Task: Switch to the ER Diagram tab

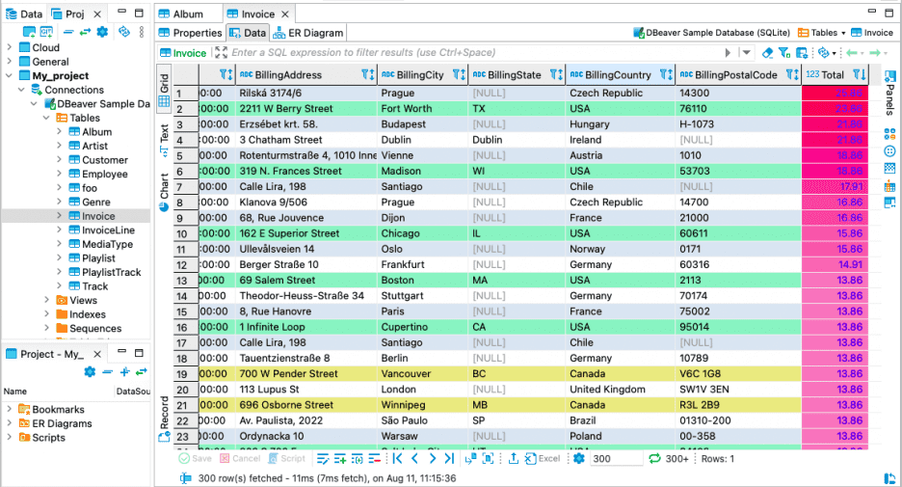Action: [x=308, y=33]
